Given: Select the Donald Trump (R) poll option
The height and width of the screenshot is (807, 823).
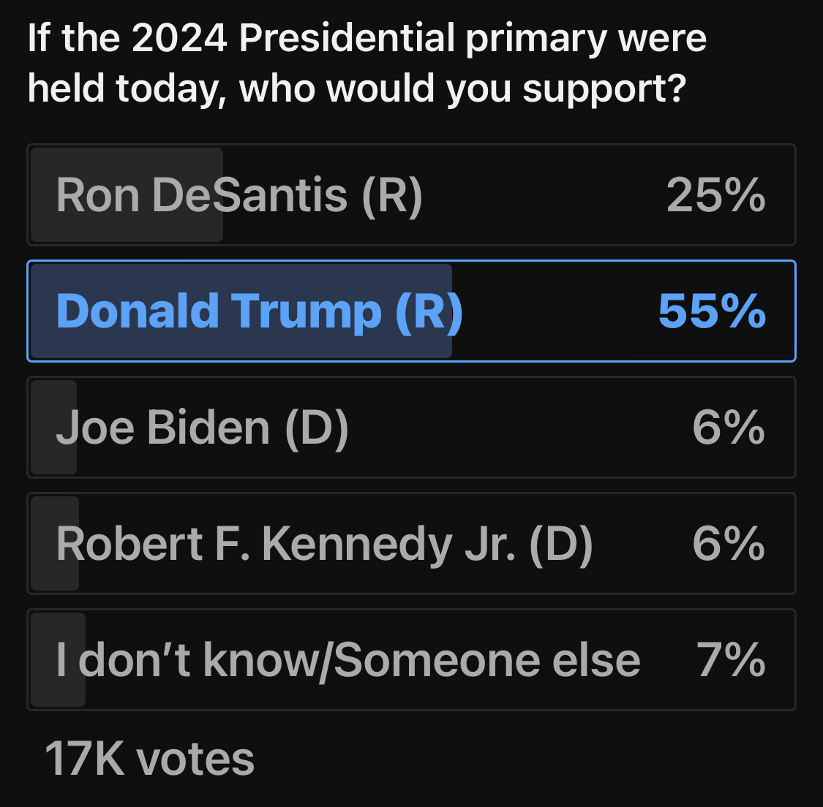Looking at the screenshot, I should click(411, 311).
